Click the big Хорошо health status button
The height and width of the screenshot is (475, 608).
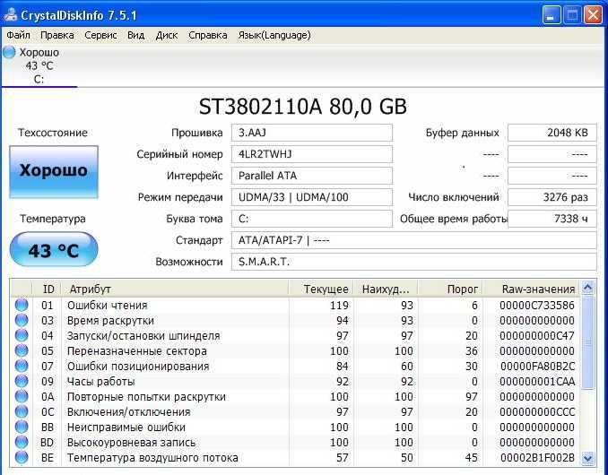(x=54, y=172)
